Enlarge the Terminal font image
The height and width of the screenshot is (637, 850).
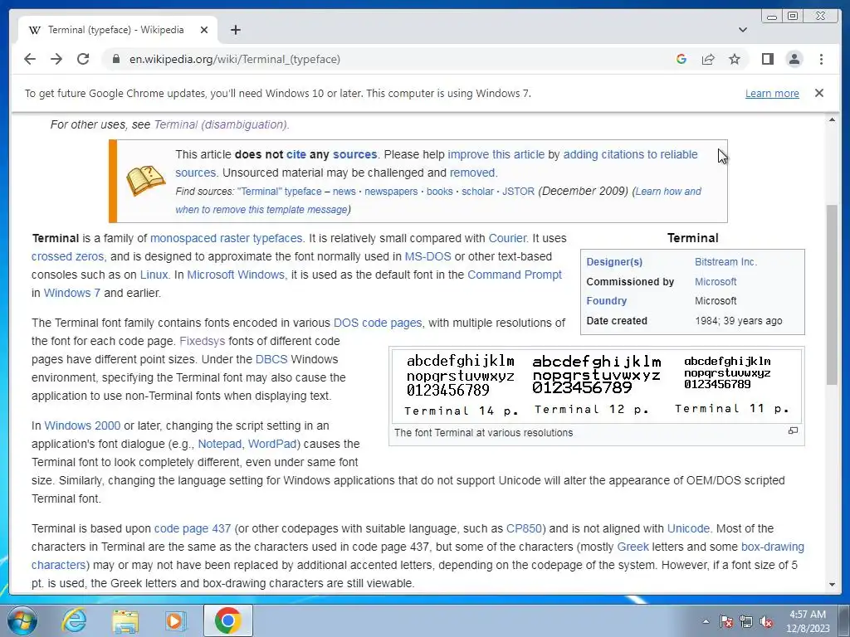[793, 430]
